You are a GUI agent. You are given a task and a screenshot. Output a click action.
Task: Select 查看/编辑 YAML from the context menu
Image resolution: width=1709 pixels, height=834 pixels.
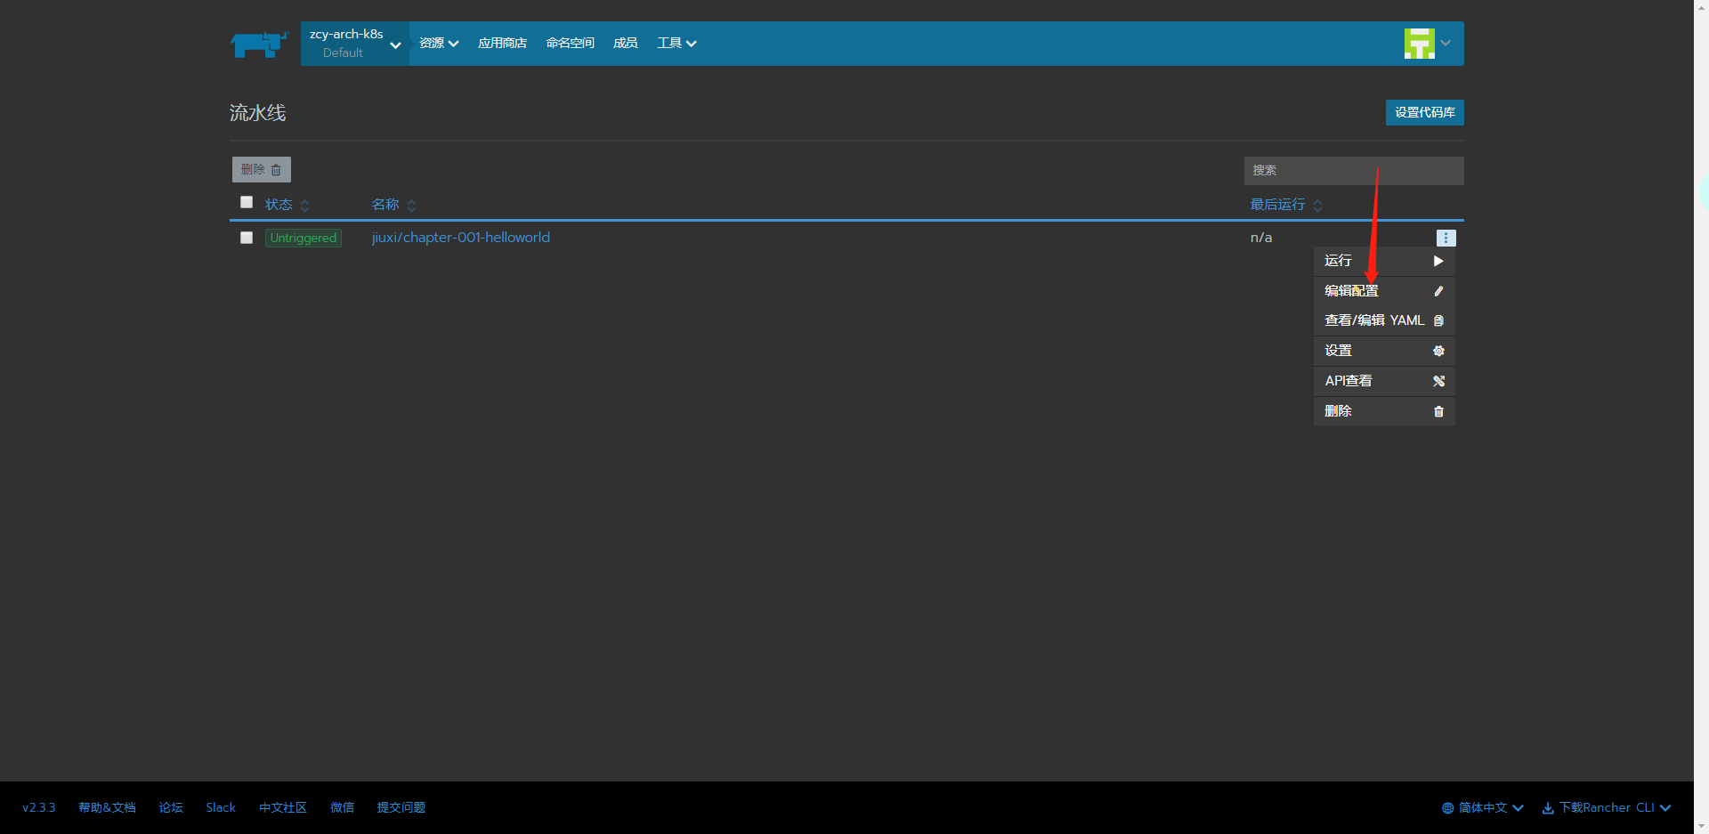(1384, 320)
